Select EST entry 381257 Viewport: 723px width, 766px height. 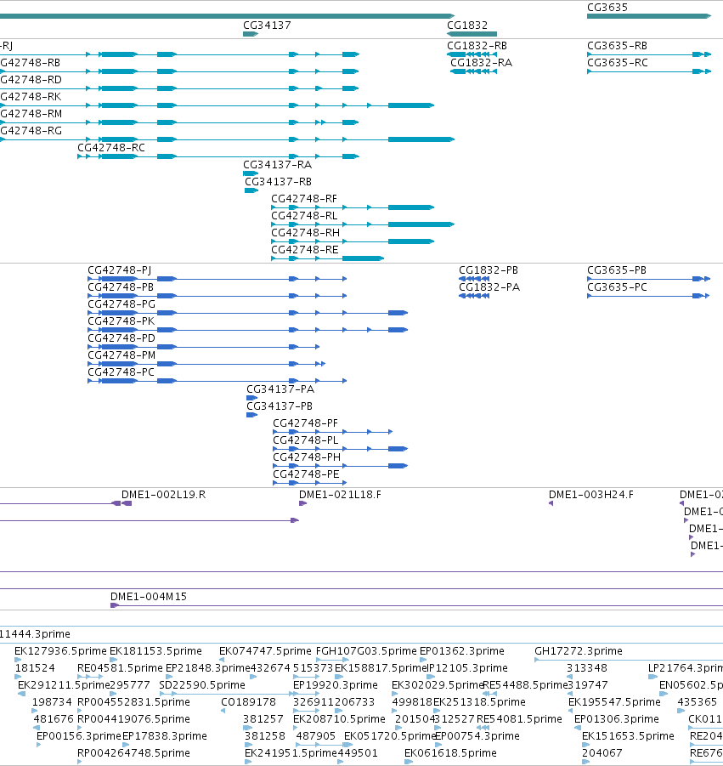coord(263,719)
